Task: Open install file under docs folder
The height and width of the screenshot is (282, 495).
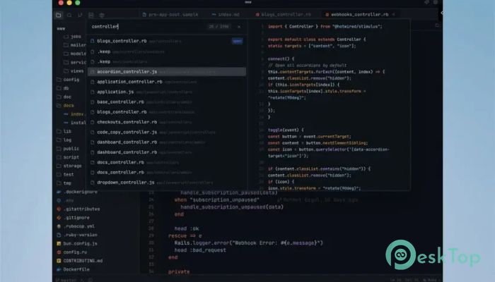Action: click(x=75, y=123)
